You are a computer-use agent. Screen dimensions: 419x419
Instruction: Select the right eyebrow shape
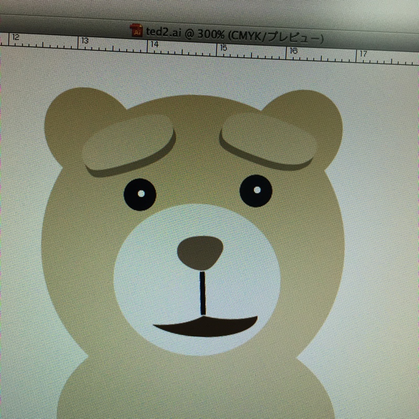pos(268,141)
